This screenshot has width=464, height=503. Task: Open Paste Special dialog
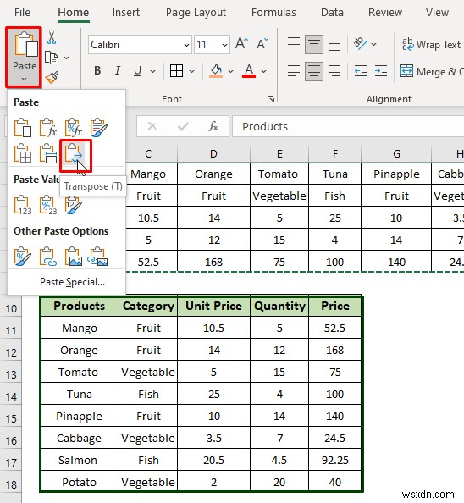(72, 282)
